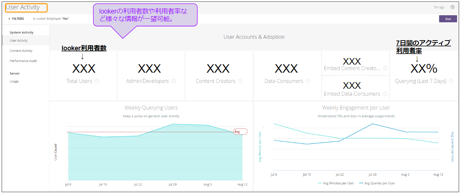Screen dimensions: 461x195
Task: Click the 5m ago refresh timestamp
Action: coord(439,7)
